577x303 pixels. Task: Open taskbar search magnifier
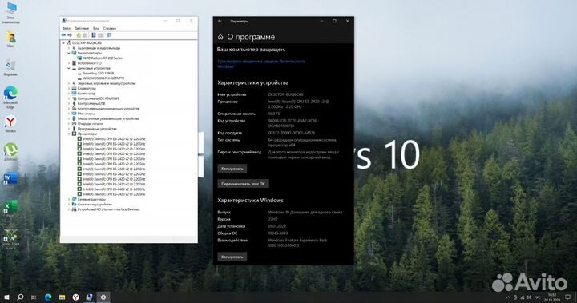[20, 297]
